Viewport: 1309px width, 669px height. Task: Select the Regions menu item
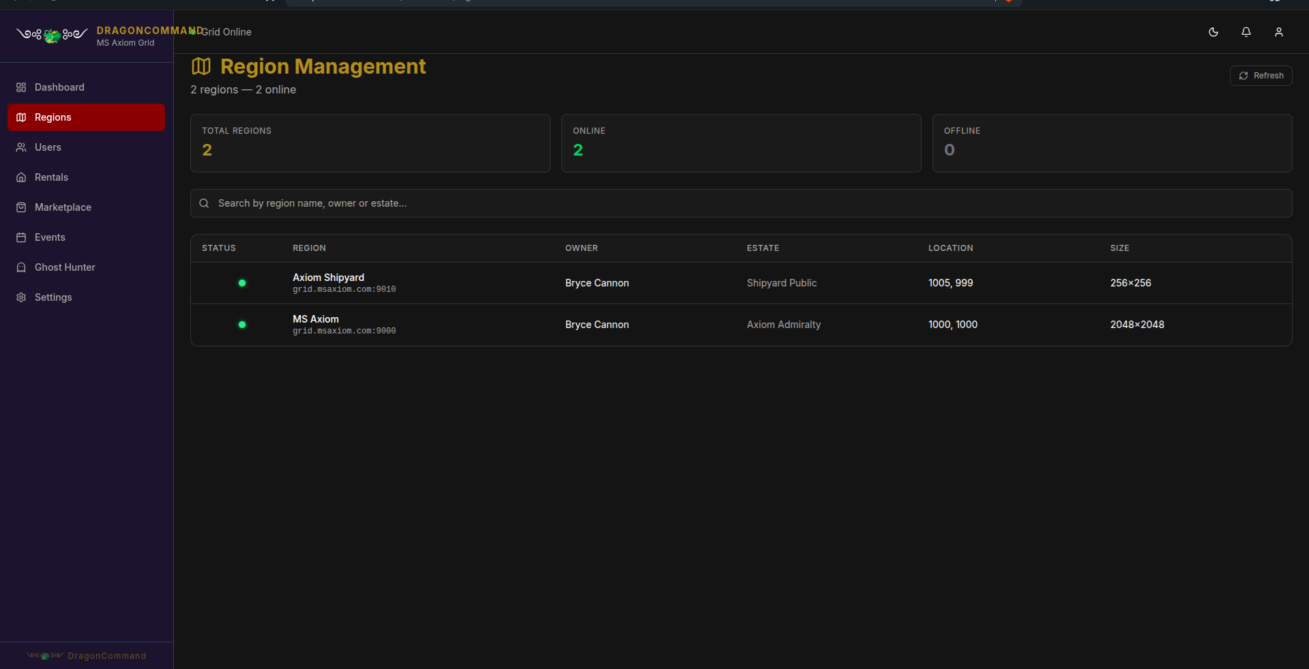(86, 117)
